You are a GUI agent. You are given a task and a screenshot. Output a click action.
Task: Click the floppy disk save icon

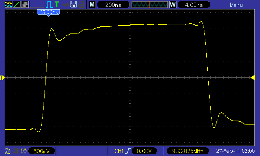[x=73, y=4]
